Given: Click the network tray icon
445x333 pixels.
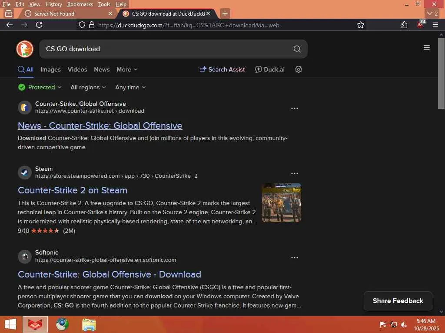Looking at the screenshot, I should click(393, 324).
